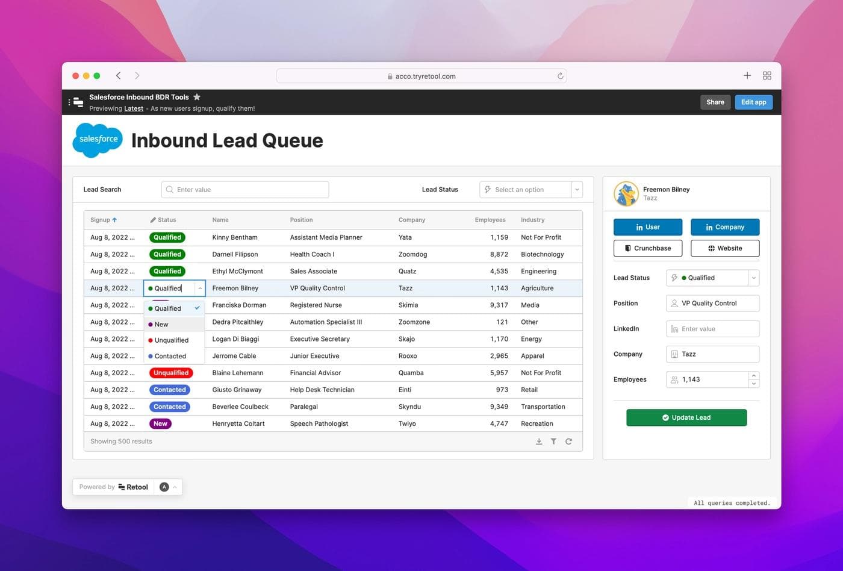Pick Contacted from the status list
This screenshot has width=843, height=571.
170,356
